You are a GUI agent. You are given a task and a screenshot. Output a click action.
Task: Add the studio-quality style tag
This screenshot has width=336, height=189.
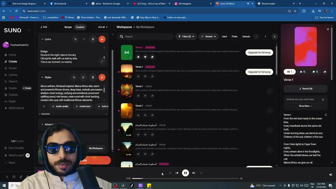pos(60,106)
